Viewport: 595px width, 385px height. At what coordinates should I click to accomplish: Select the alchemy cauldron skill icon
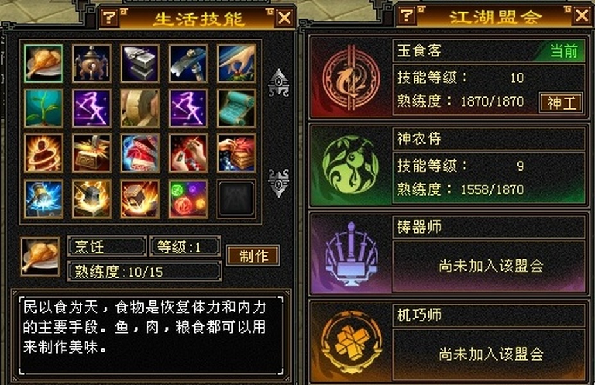tap(92, 64)
